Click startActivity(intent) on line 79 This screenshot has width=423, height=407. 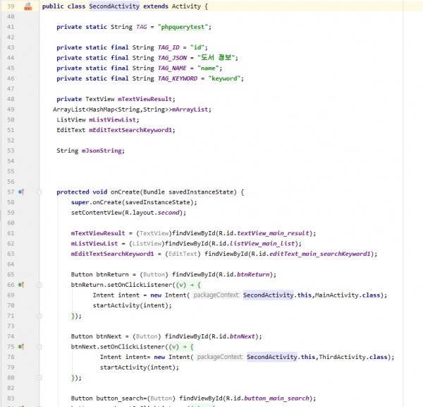pos(140,367)
